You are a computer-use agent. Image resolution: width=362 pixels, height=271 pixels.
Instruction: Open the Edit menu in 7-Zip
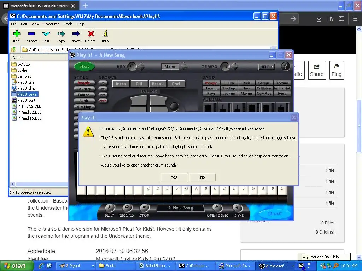24,24
